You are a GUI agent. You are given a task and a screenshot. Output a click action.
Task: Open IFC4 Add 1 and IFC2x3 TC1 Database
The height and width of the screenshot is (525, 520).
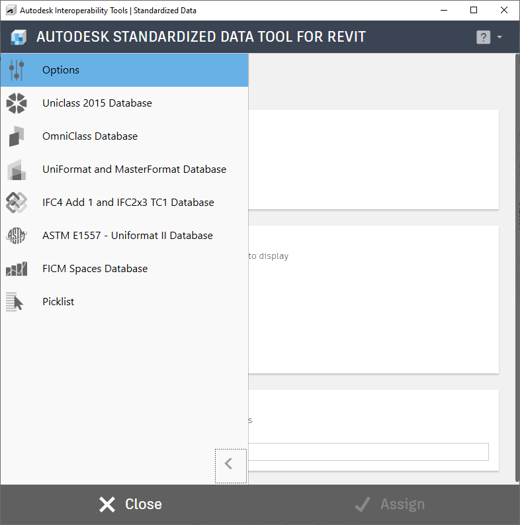pos(124,203)
